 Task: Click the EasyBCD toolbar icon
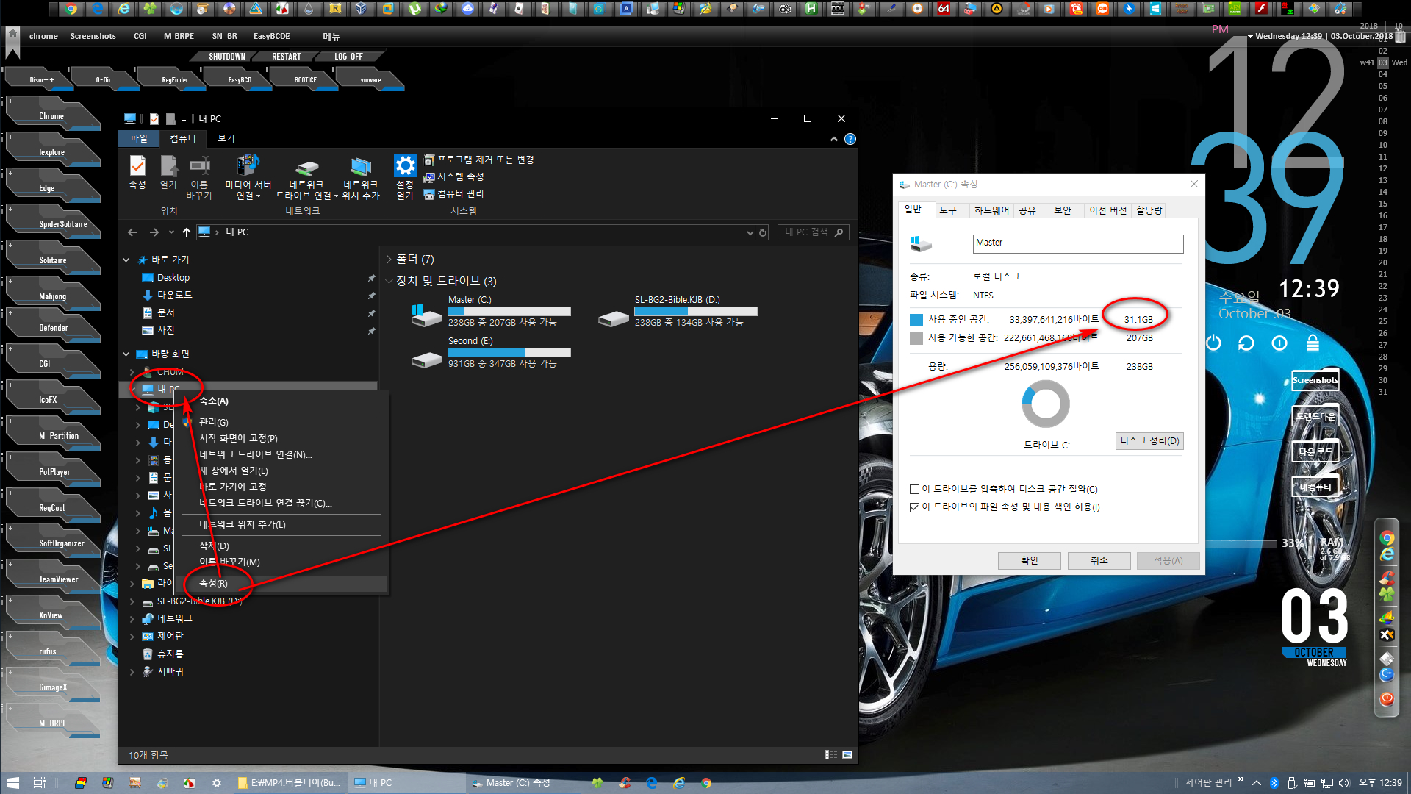(240, 79)
